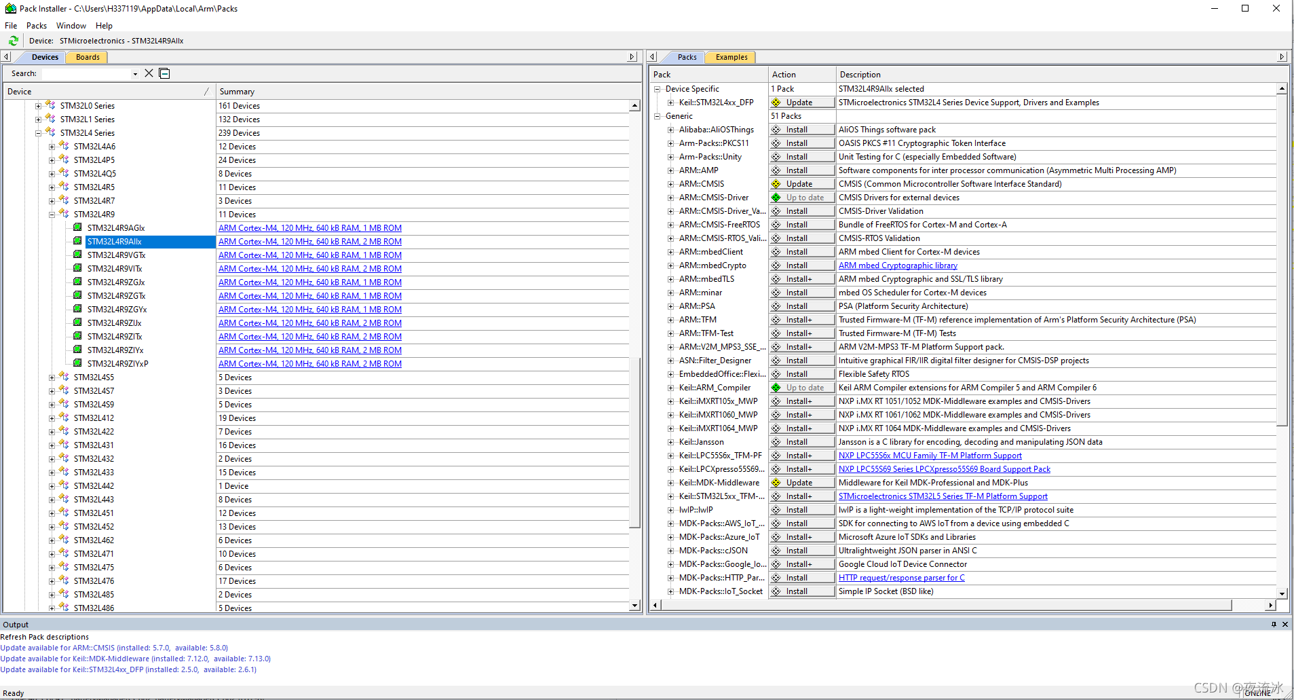Select the STM32L476 device family
This screenshot has width=1294, height=700.
(94, 581)
